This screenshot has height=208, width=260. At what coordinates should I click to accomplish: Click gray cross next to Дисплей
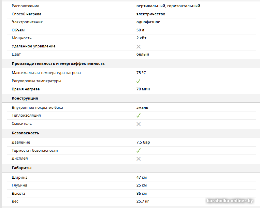pyautogui.click(x=139, y=159)
